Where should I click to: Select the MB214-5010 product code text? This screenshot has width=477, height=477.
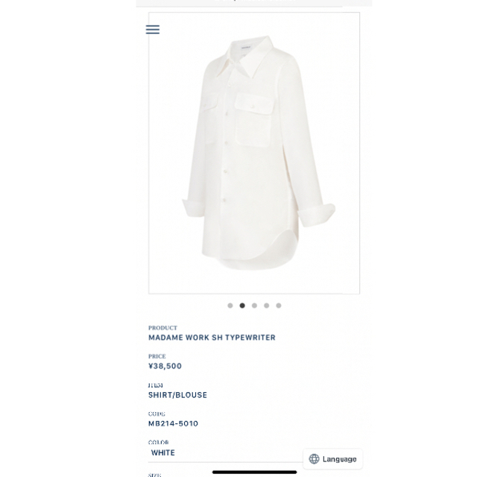point(173,423)
